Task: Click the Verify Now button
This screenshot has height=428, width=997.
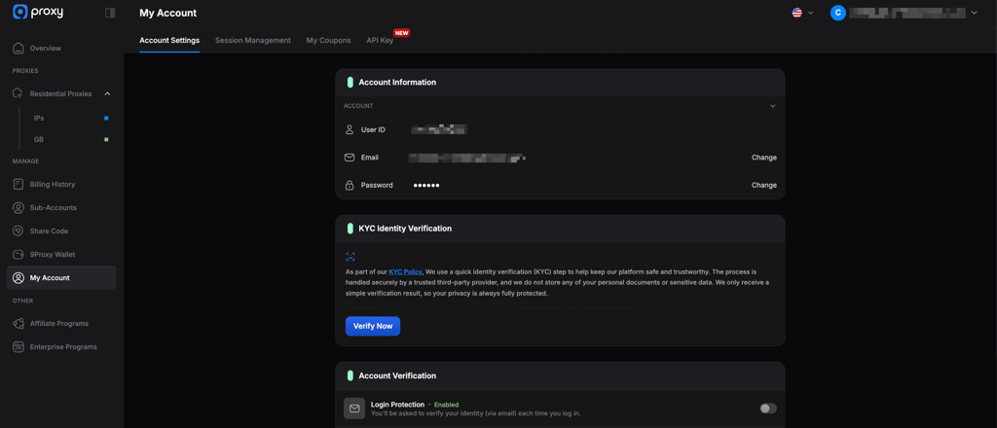Action: [373, 326]
